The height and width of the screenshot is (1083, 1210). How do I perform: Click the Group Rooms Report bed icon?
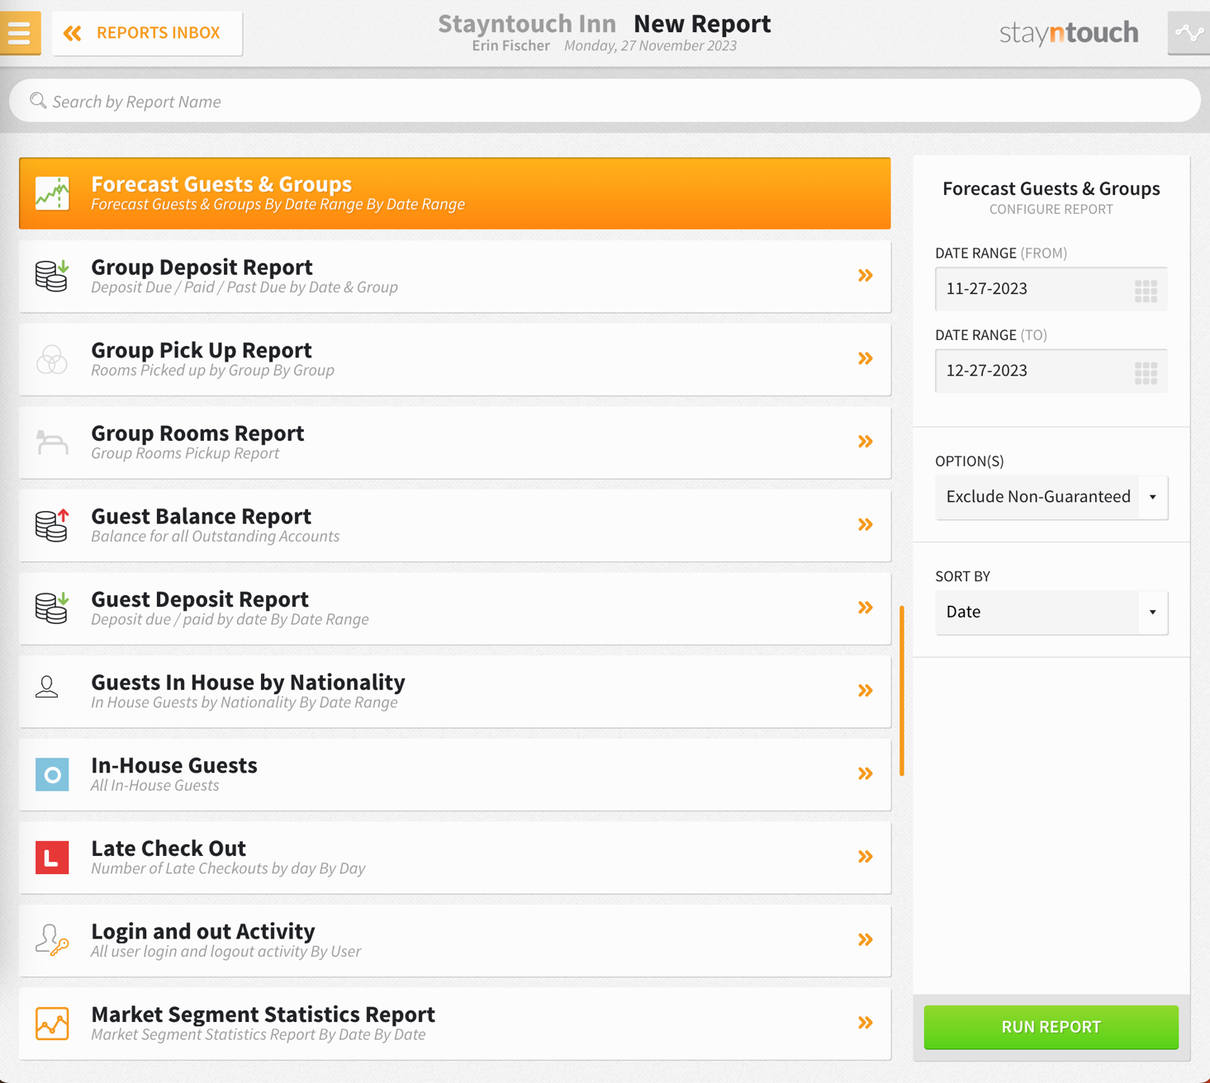point(52,442)
